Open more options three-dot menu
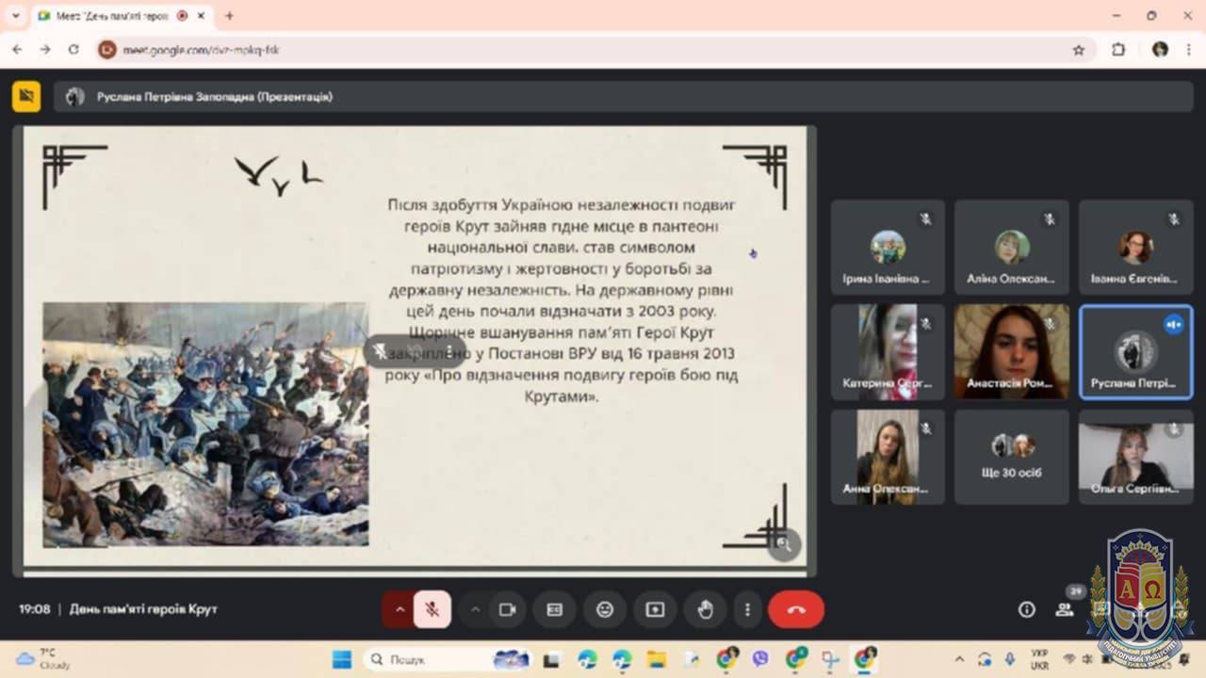Image resolution: width=1206 pixels, height=678 pixels. (x=747, y=609)
